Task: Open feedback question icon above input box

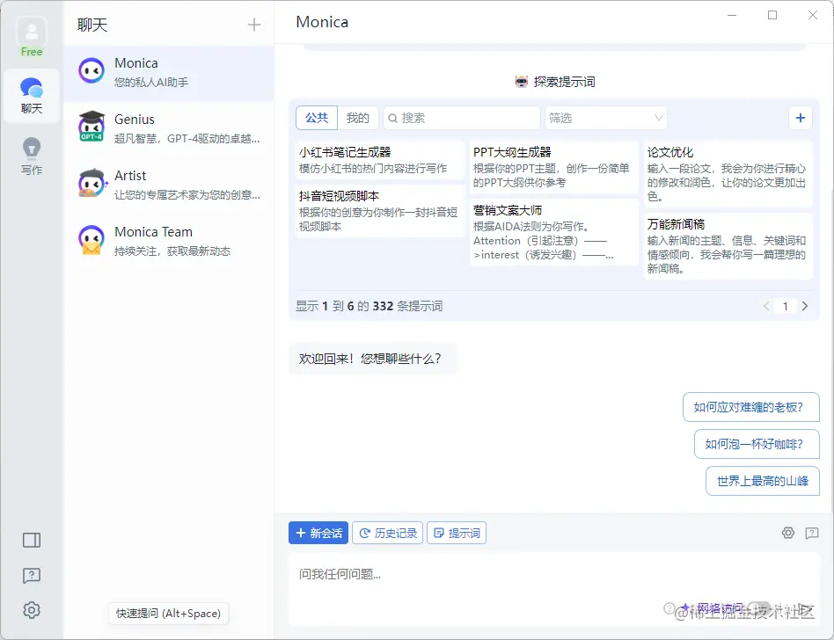Action: pos(812,533)
